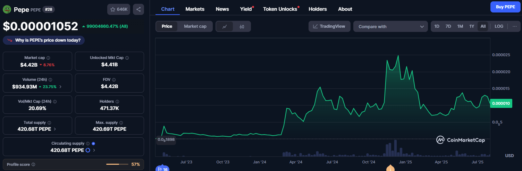Select Market cap chart mode

[x=195, y=26]
